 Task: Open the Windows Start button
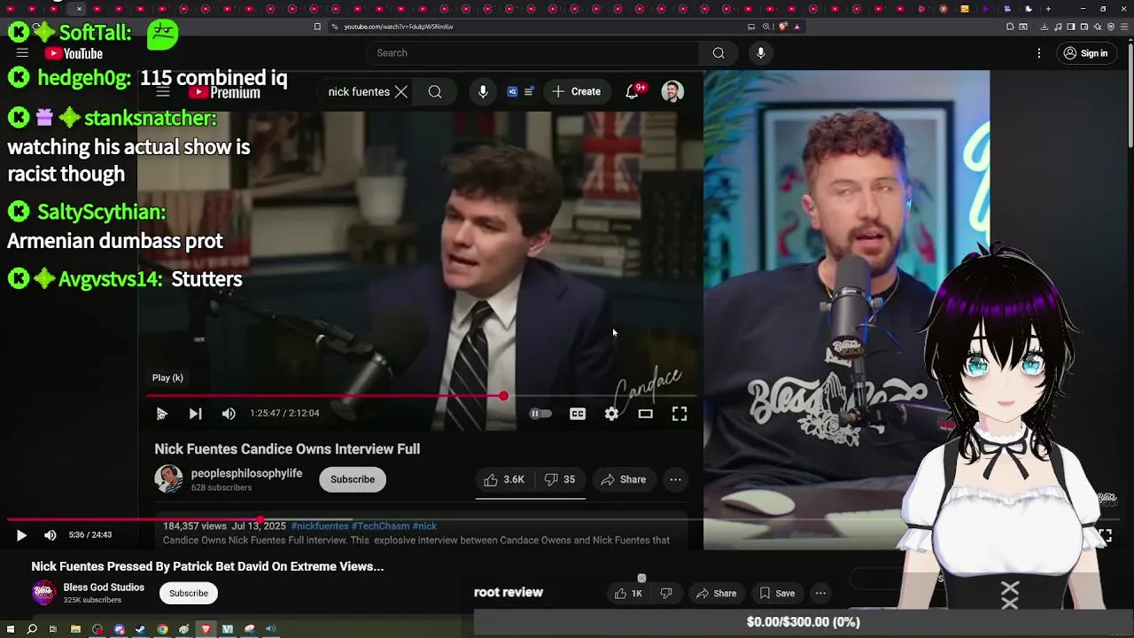pos(11,629)
